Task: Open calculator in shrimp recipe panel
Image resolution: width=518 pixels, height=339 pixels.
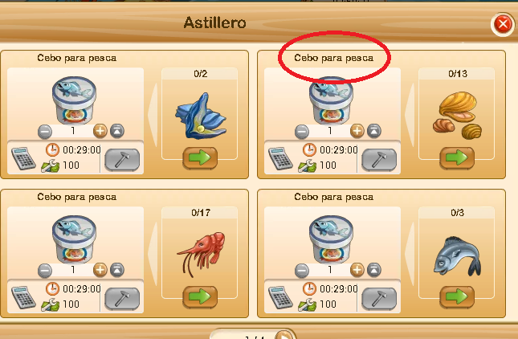Action: [x=23, y=297]
